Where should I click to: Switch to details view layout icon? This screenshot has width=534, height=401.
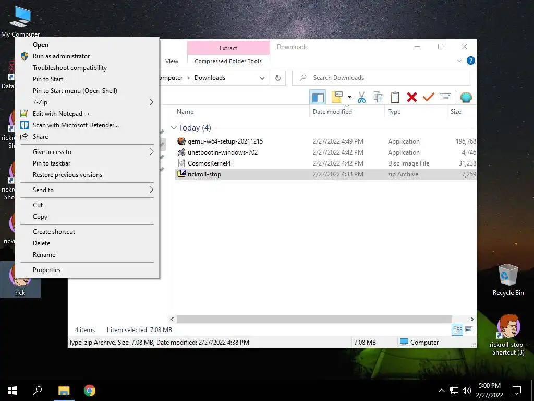457,329
